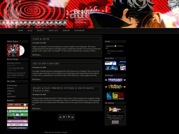Open ABOUT SITE in the navbar

click(53, 30)
